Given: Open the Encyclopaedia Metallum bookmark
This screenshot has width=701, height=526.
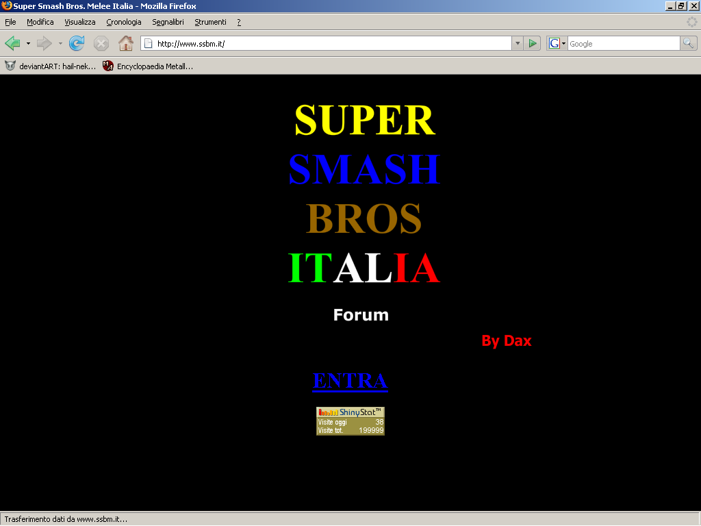Looking at the screenshot, I should (x=148, y=66).
